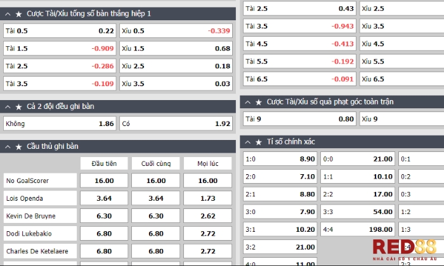The height and width of the screenshot is (266, 444).
Task: Bet Lois Openda first scorer at 3.64
Action: point(104,198)
